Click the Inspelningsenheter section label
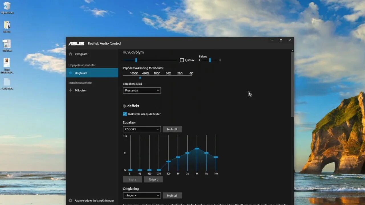 [80, 83]
